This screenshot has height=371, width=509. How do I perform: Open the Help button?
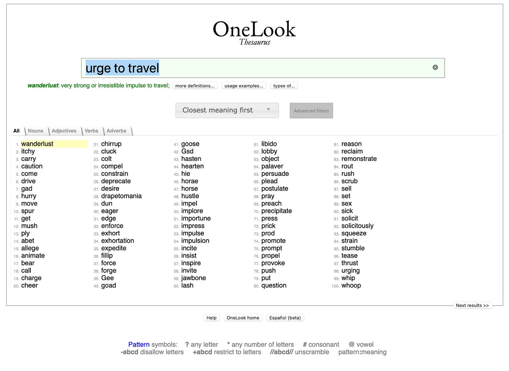point(212,318)
